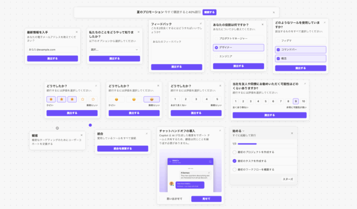Submit the あなたの役割は何ですか? survey
The image size is (357, 209).
pos(238,66)
